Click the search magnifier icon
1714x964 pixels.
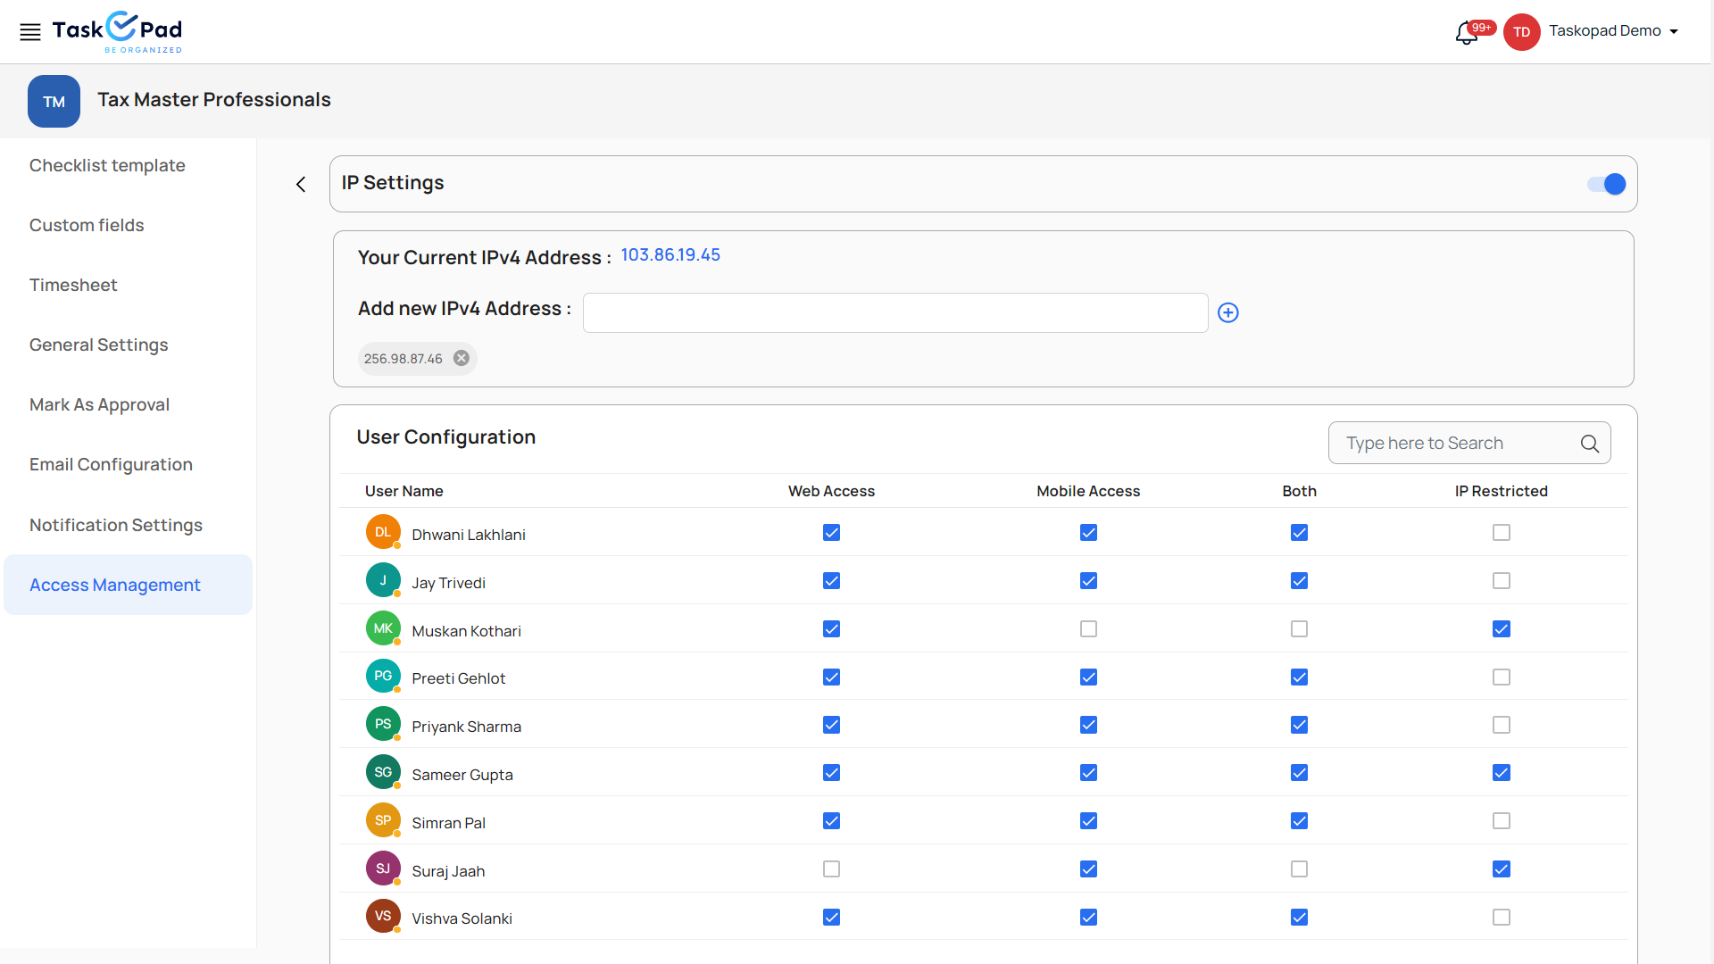tap(1589, 444)
